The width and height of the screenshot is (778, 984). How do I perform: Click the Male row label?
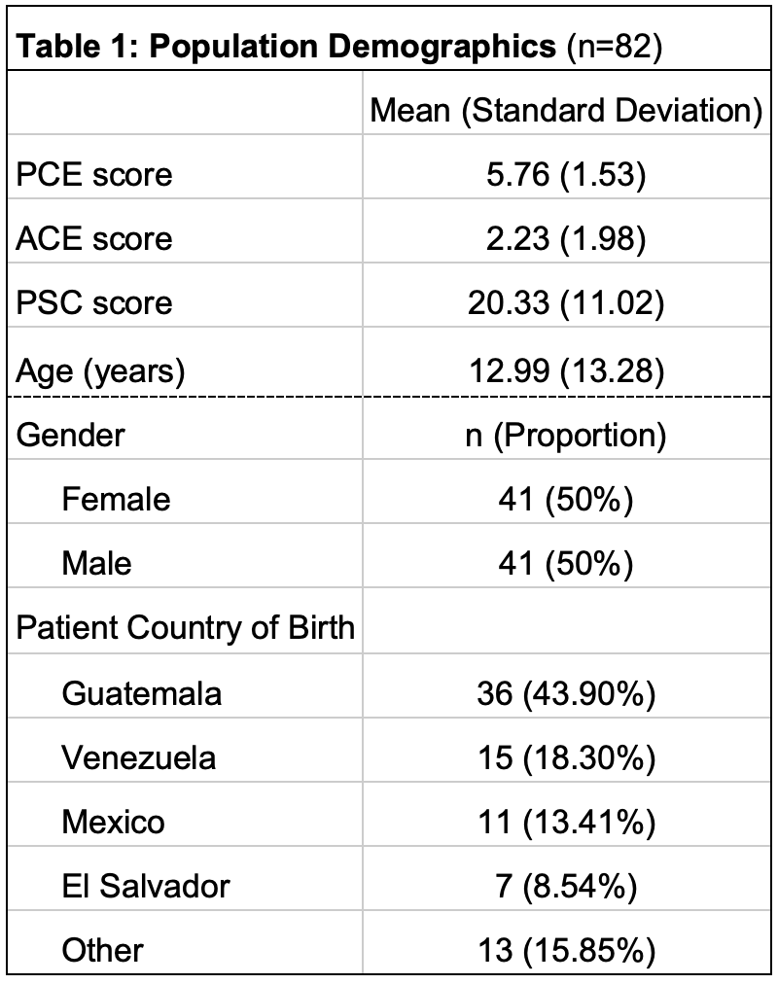[96, 563]
